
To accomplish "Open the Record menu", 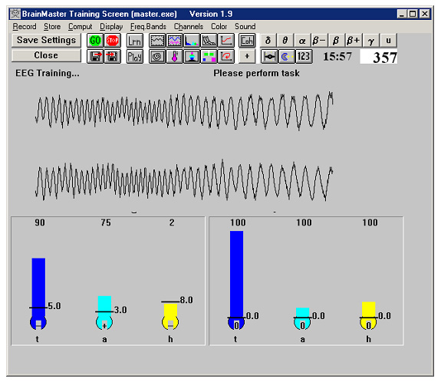I will click(x=25, y=26).
